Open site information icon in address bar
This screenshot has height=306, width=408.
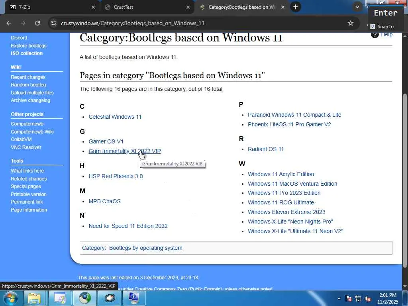click(x=54, y=23)
